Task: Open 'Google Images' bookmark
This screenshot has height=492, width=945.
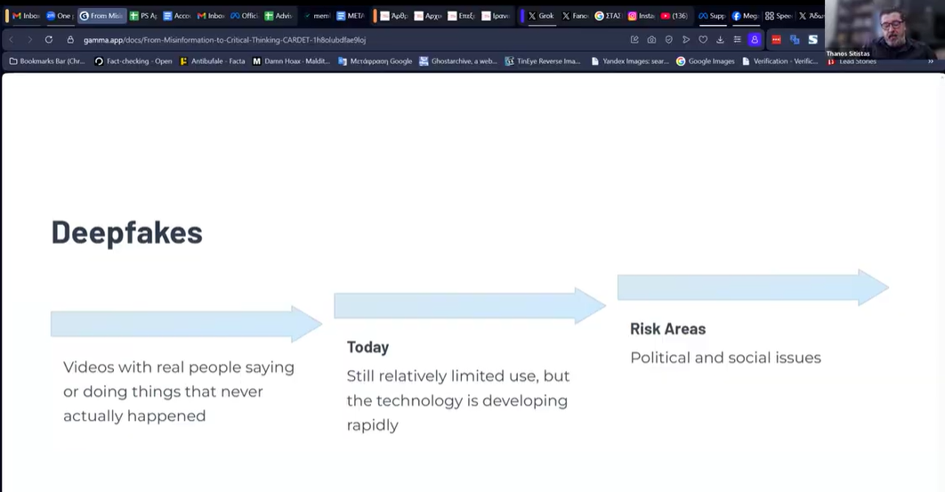Action: coord(706,60)
